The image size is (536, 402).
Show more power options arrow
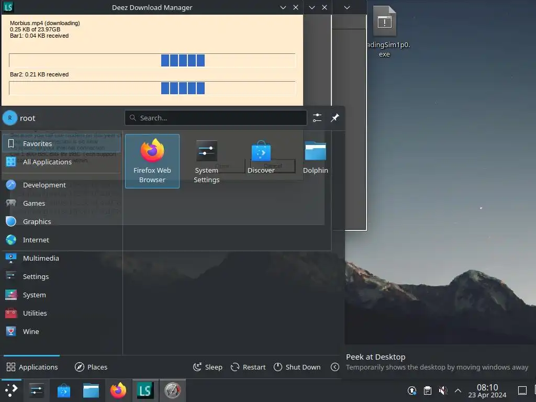tap(335, 367)
